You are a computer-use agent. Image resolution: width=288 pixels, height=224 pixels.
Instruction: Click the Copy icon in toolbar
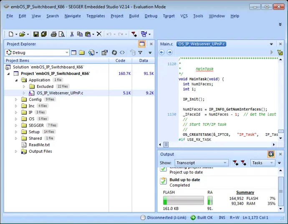pos(79,34)
